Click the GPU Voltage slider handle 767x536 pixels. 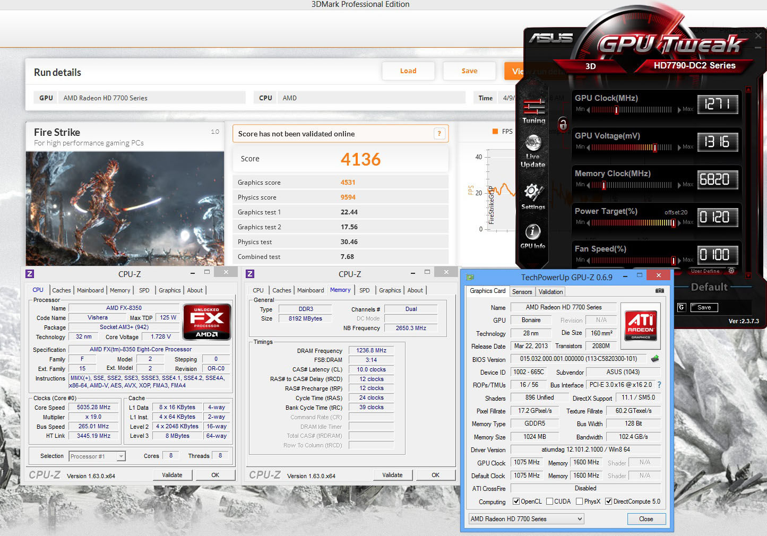coord(655,148)
